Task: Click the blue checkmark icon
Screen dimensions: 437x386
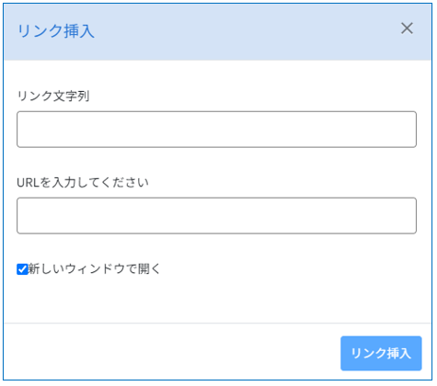Action: (x=22, y=269)
